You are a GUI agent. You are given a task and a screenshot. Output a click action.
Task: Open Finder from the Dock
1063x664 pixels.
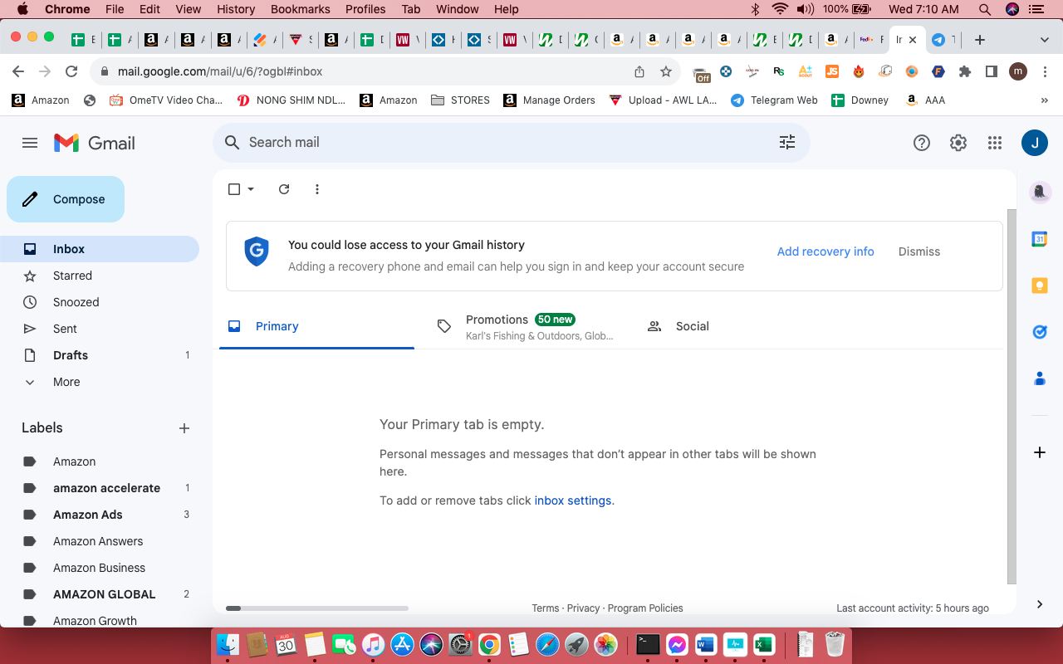(x=228, y=644)
